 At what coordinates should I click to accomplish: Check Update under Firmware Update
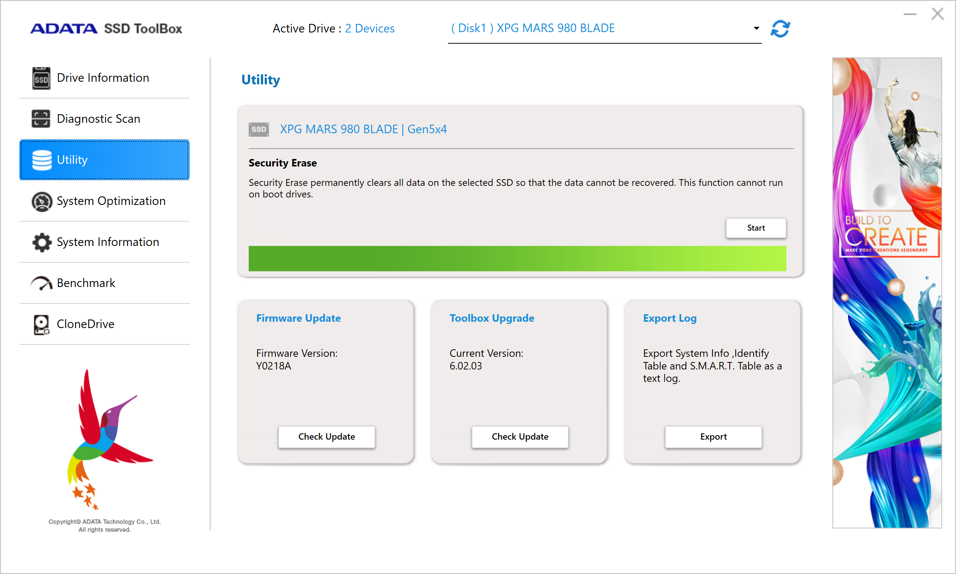pyautogui.click(x=326, y=436)
